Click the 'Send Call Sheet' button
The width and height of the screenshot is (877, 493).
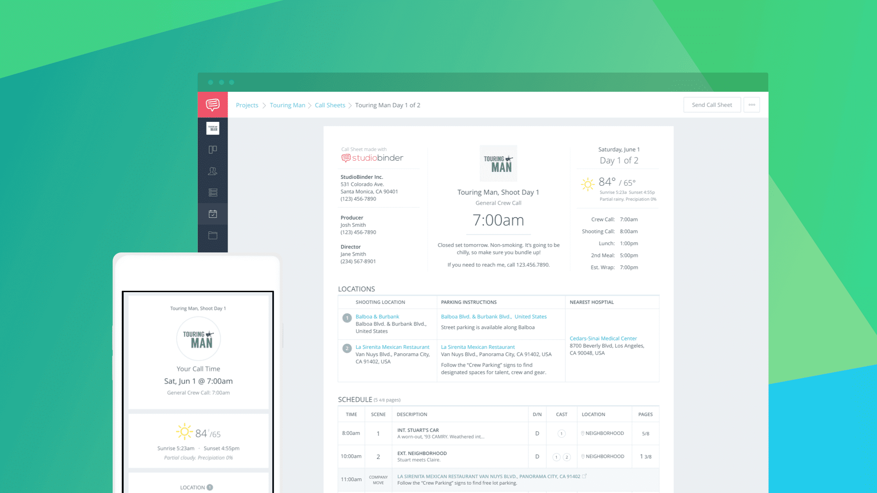click(x=712, y=104)
